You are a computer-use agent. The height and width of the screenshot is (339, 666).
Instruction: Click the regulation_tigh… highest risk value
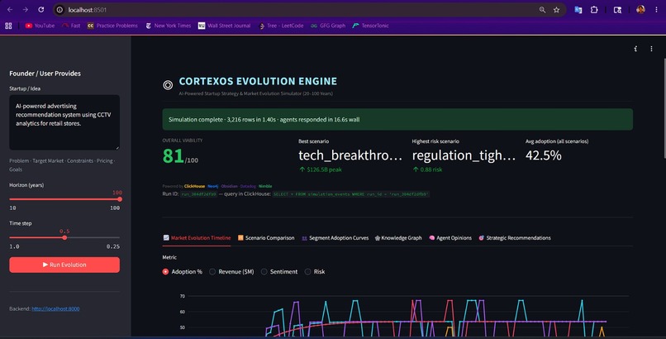[464, 155]
